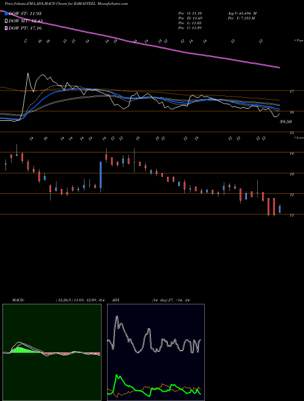The height and width of the screenshot is (401, 304).
Task: Open the green MACD histogram panel
Action: [x=52, y=352]
